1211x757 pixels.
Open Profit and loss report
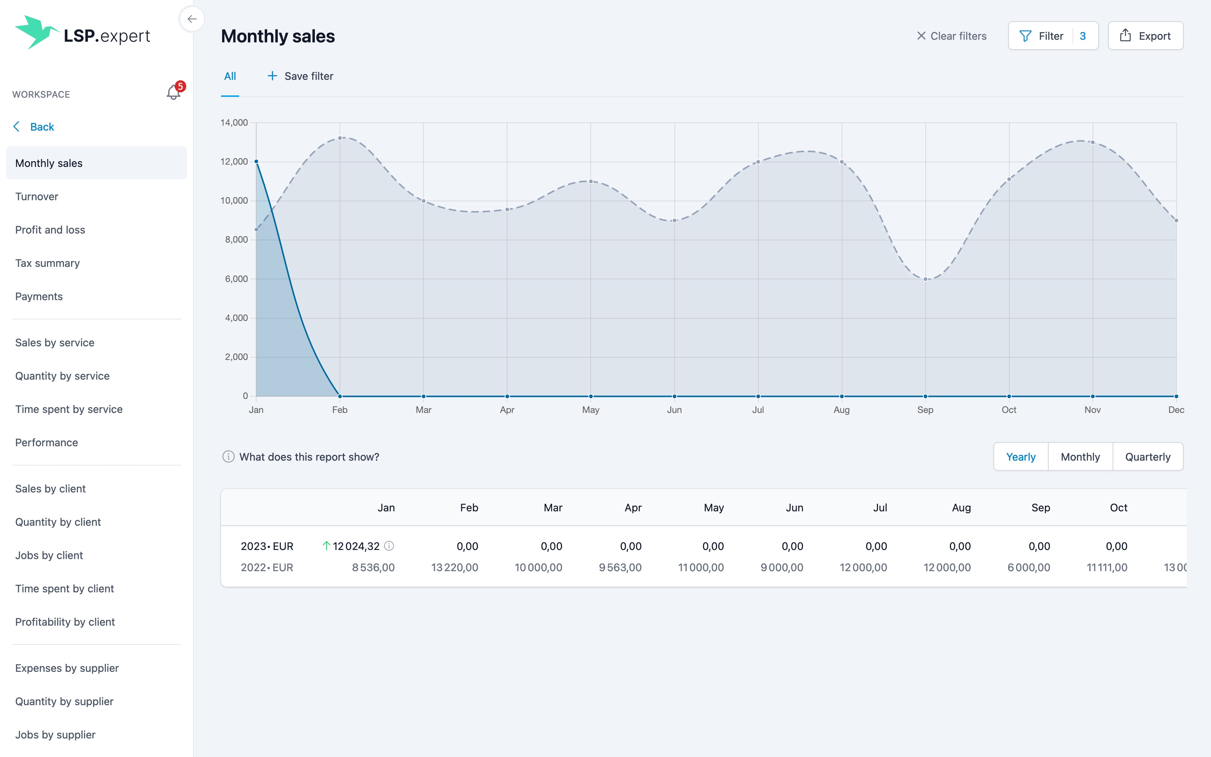(x=50, y=230)
